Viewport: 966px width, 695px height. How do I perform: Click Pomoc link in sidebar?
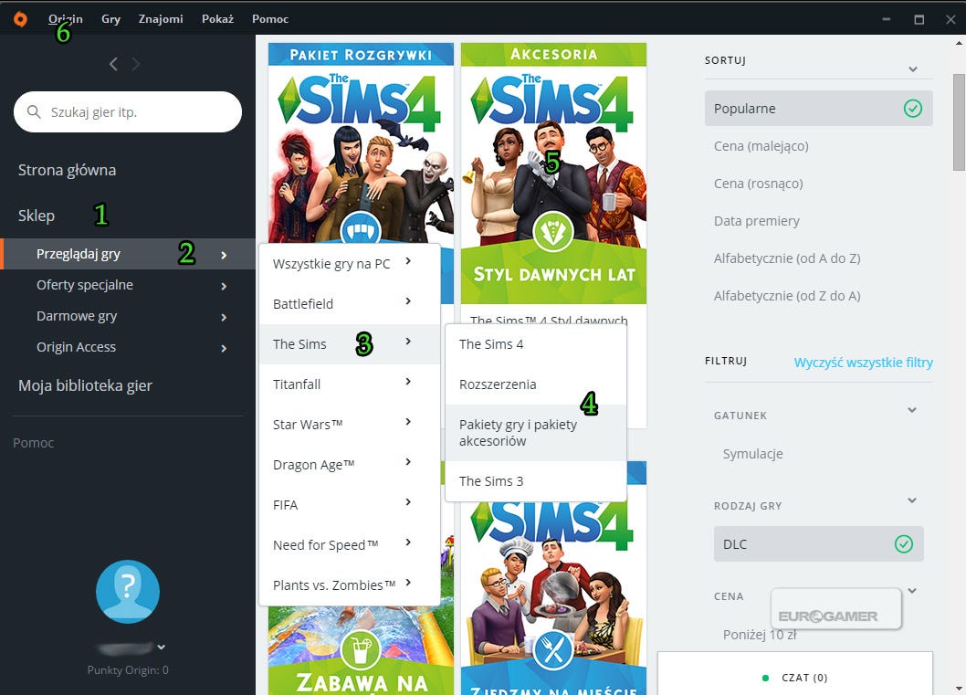point(33,443)
